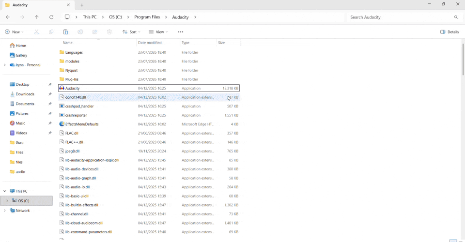465x242 pixels.
Task: Open the Guru folder in sidebar
Action: coord(16,142)
